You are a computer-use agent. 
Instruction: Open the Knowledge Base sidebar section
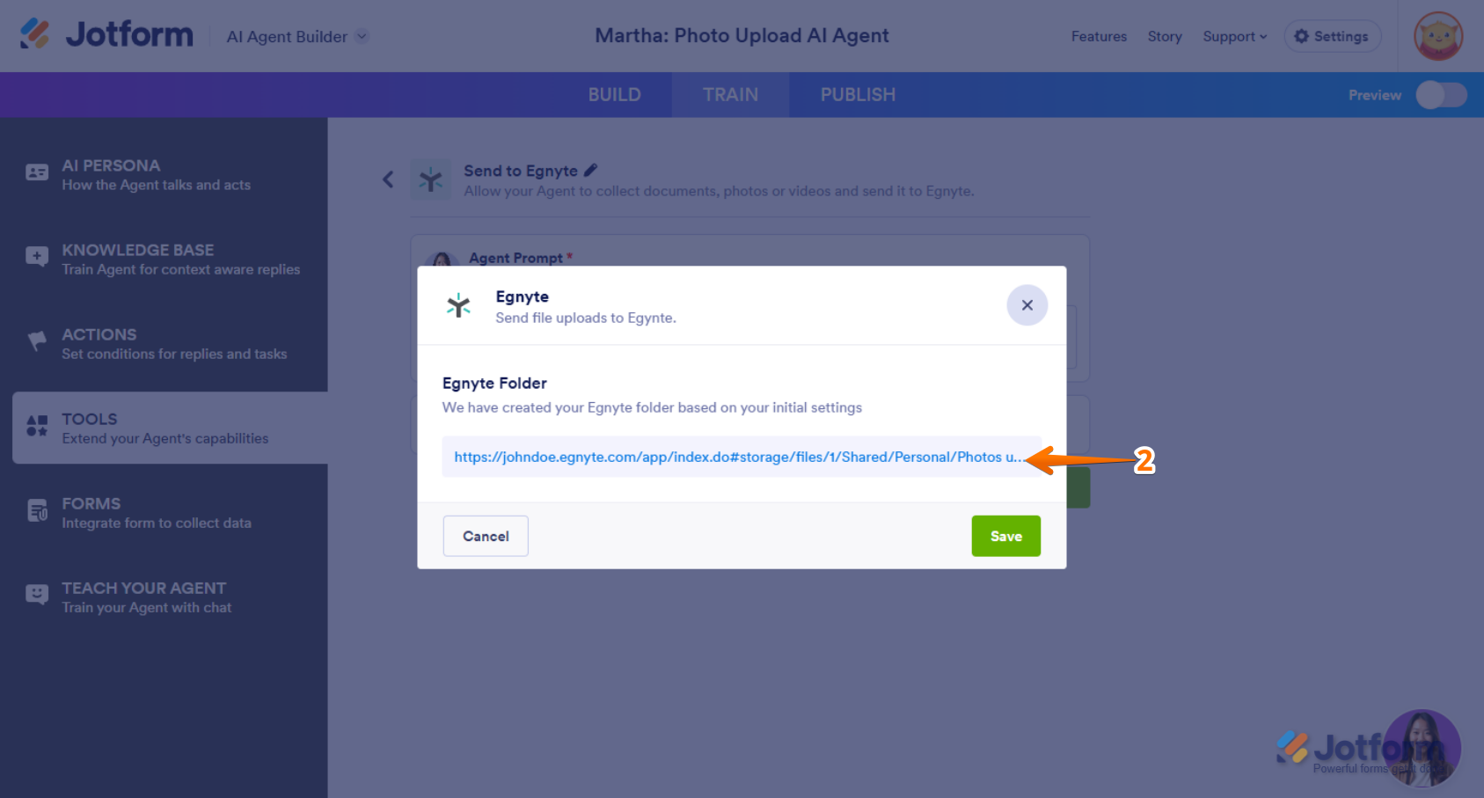click(x=180, y=259)
